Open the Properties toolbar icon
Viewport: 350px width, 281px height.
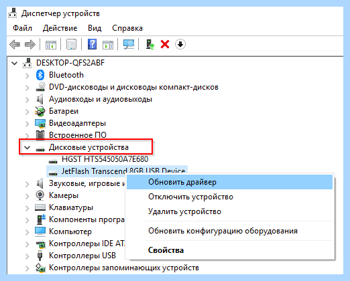tap(71, 44)
